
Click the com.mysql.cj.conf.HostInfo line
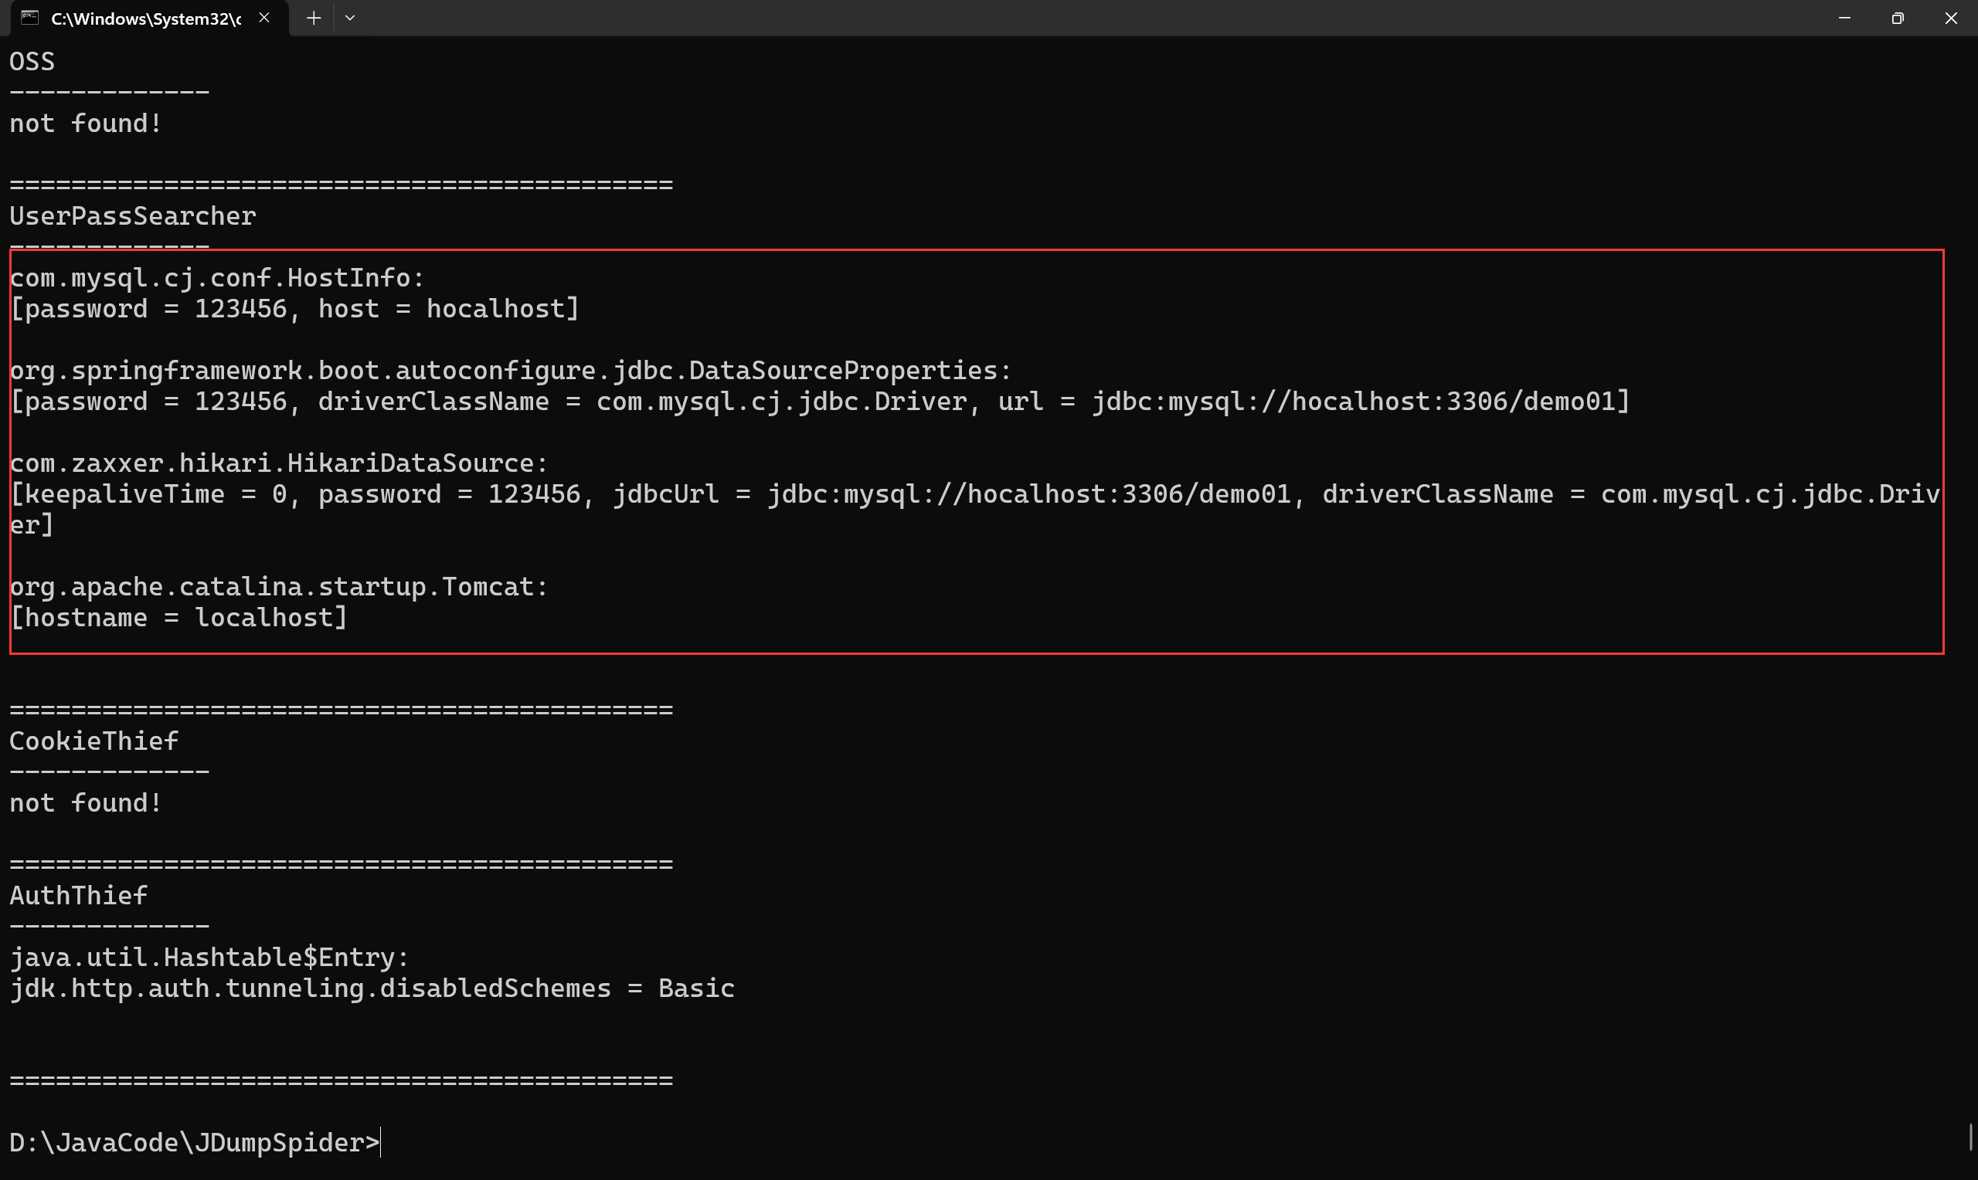click(x=217, y=277)
